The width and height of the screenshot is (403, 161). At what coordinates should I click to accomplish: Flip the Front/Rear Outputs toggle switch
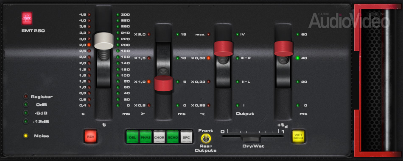(206, 139)
